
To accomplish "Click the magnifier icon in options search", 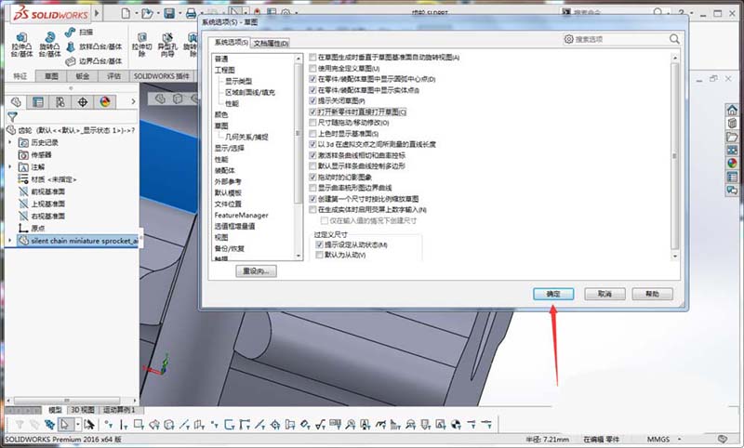I will click(x=674, y=39).
